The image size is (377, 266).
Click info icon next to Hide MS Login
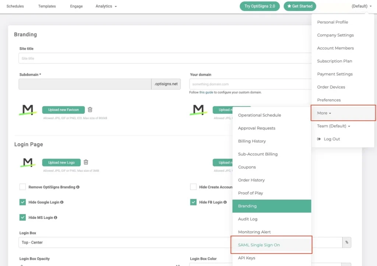click(x=56, y=218)
